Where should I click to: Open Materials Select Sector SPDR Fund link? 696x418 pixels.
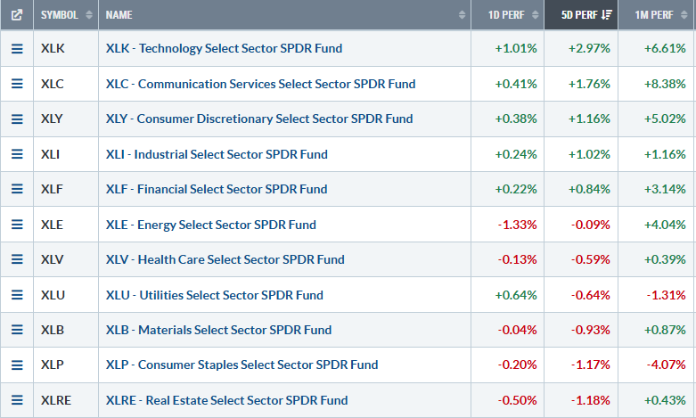218,330
